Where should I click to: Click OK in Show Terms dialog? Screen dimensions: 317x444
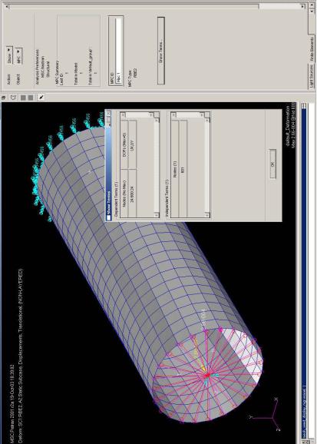click(x=272, y=164)
